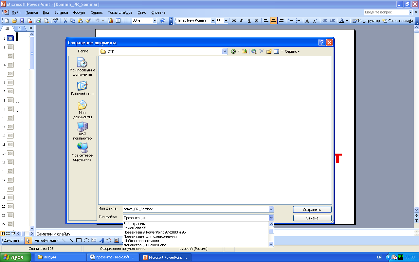
Task: Open the Автофигуры drawing menu
Action: 46,240
